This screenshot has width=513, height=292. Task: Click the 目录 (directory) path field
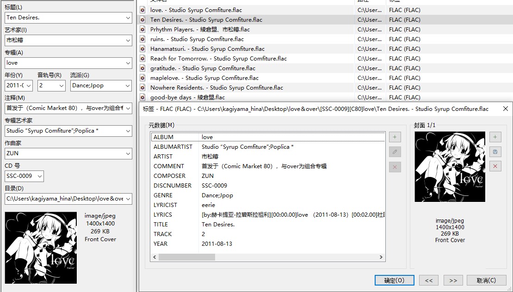pos(68,199)
